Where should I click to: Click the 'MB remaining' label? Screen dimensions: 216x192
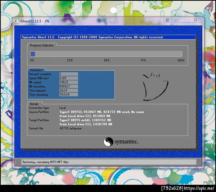(37, 86)
